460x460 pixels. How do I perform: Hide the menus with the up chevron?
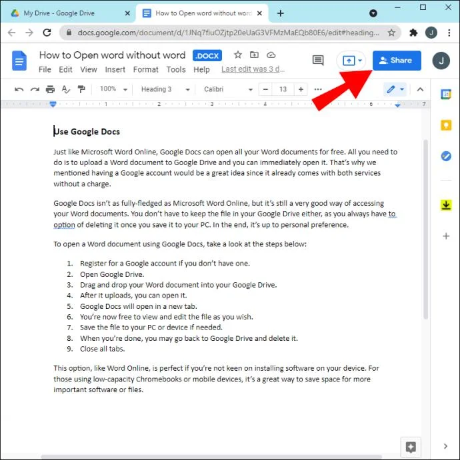pyautogui.click(x=420, y=89)
